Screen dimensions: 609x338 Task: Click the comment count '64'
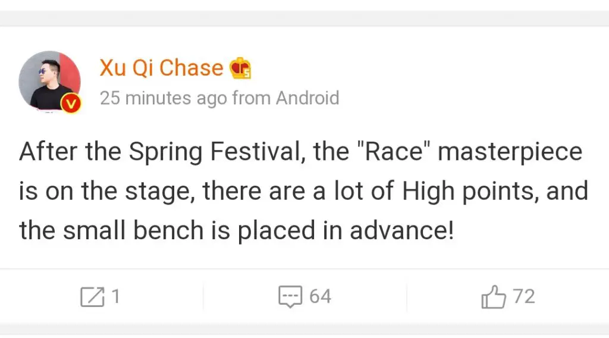[320, 296]
